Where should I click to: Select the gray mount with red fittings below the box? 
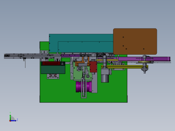pos(53,76)
